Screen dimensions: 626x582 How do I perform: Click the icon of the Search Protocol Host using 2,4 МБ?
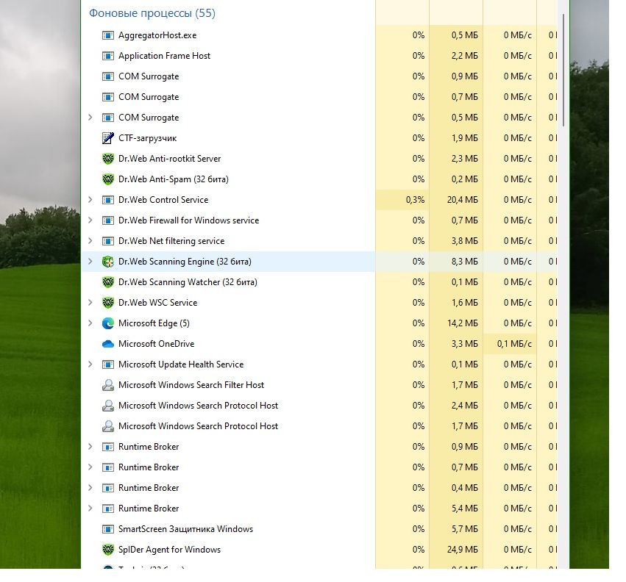point(108,406)
